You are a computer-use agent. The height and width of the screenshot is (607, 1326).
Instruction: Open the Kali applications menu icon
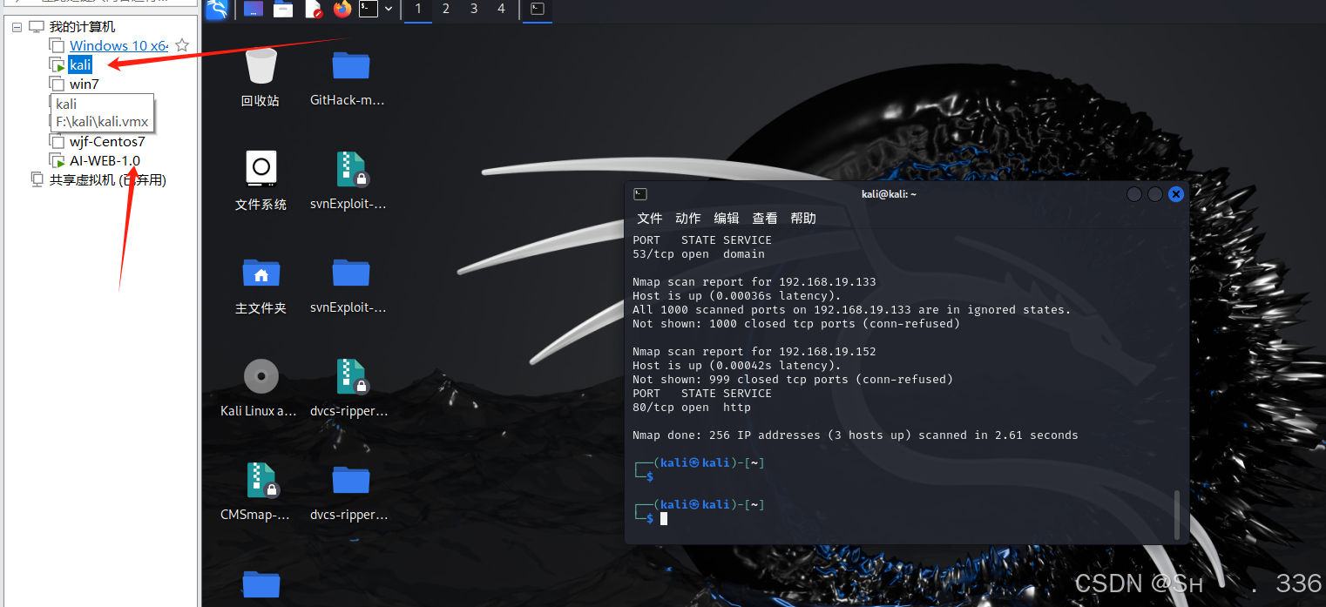point(217,10)
